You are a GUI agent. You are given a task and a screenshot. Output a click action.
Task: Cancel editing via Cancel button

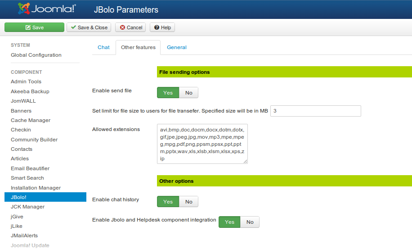pyautogui.click(x=130, y=27)
